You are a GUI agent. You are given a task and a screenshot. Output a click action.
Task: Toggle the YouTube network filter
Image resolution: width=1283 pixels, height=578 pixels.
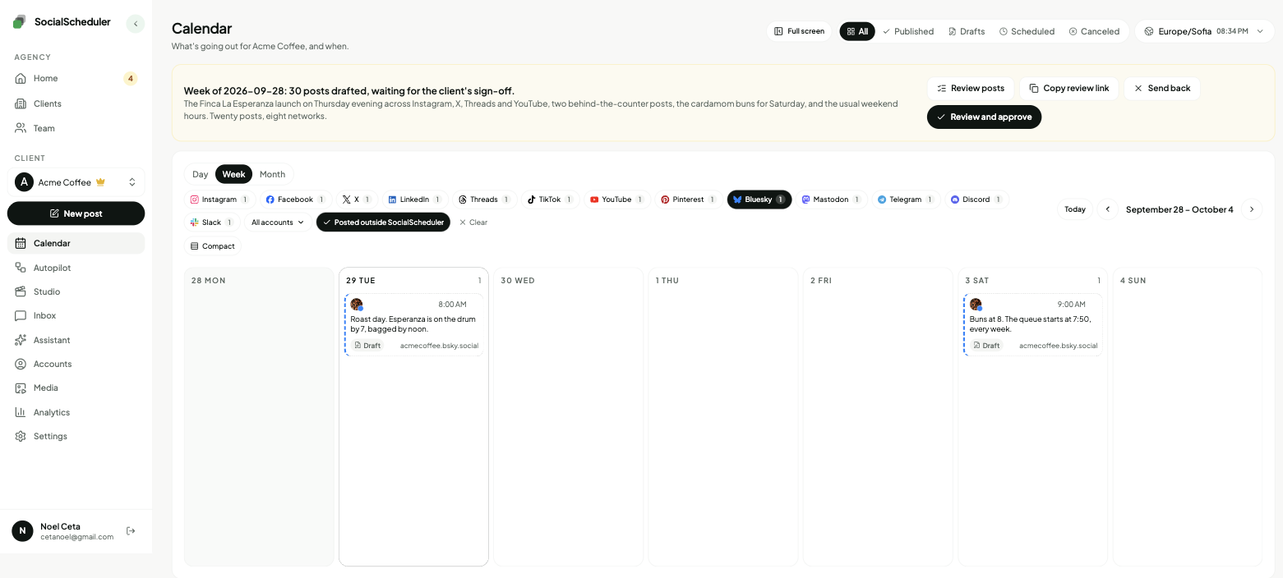616,200
